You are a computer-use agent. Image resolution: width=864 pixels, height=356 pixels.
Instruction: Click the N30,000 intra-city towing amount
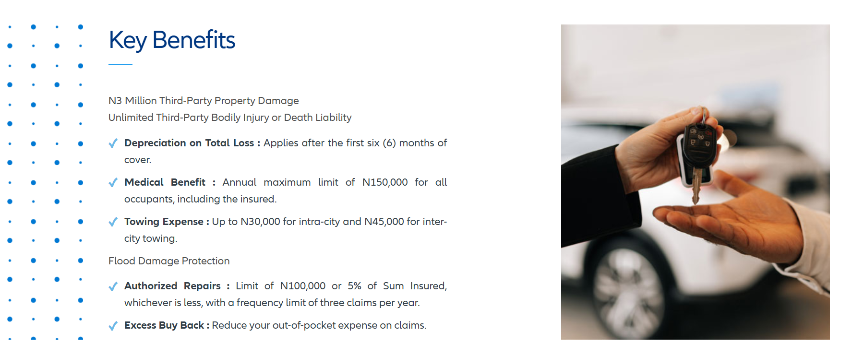[x=260, y=222]
